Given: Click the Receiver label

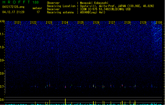Looking at the screenshot, I should click(53, 9).
